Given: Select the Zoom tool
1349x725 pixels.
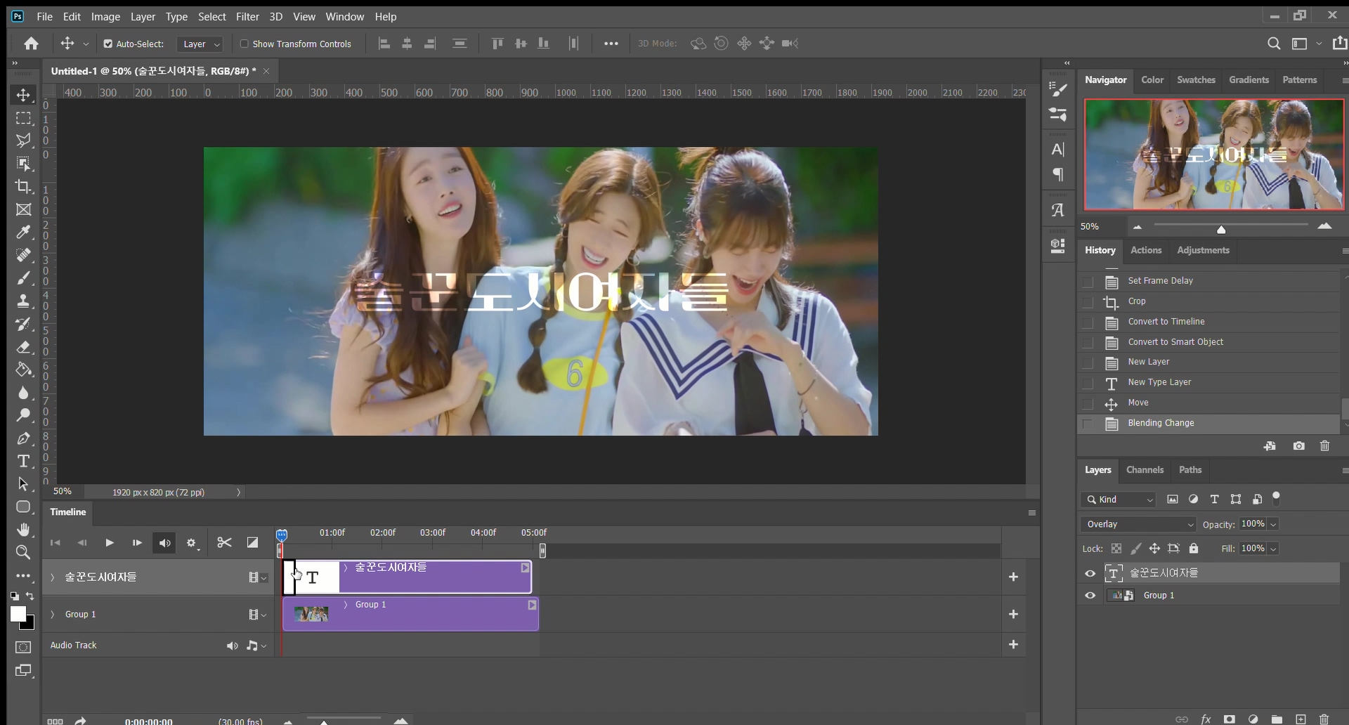Looking at the screenshot, I should pos(23,553).
